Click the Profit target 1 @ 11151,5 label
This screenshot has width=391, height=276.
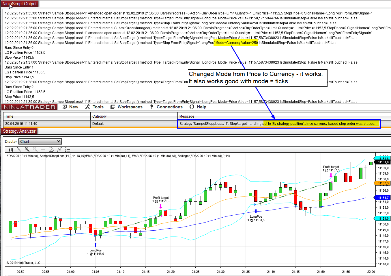click(161, 200)
